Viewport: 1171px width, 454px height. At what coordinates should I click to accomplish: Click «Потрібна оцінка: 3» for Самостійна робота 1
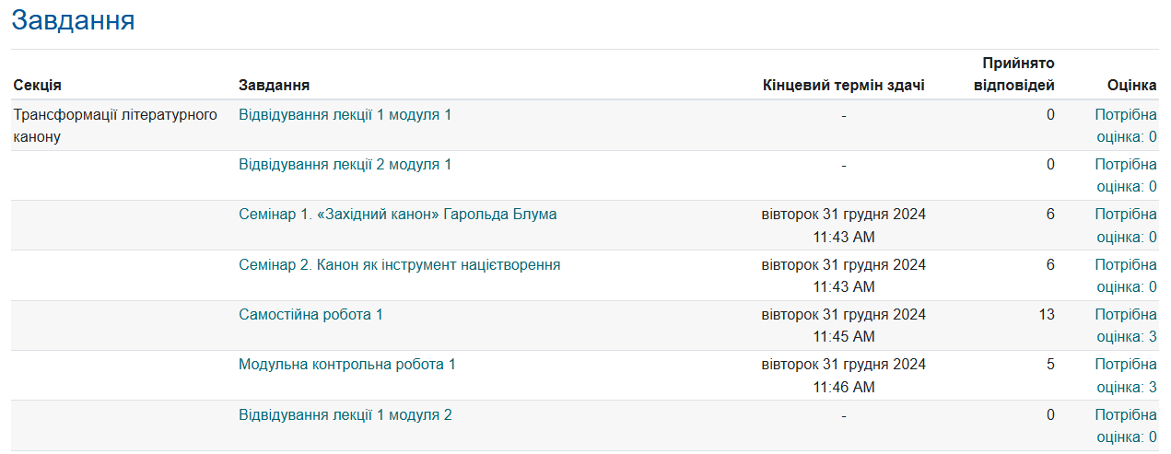(x=1125, y=326)
